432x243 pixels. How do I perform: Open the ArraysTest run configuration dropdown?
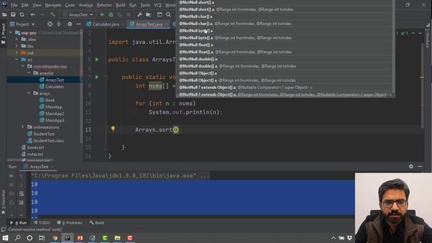(78, 15)
